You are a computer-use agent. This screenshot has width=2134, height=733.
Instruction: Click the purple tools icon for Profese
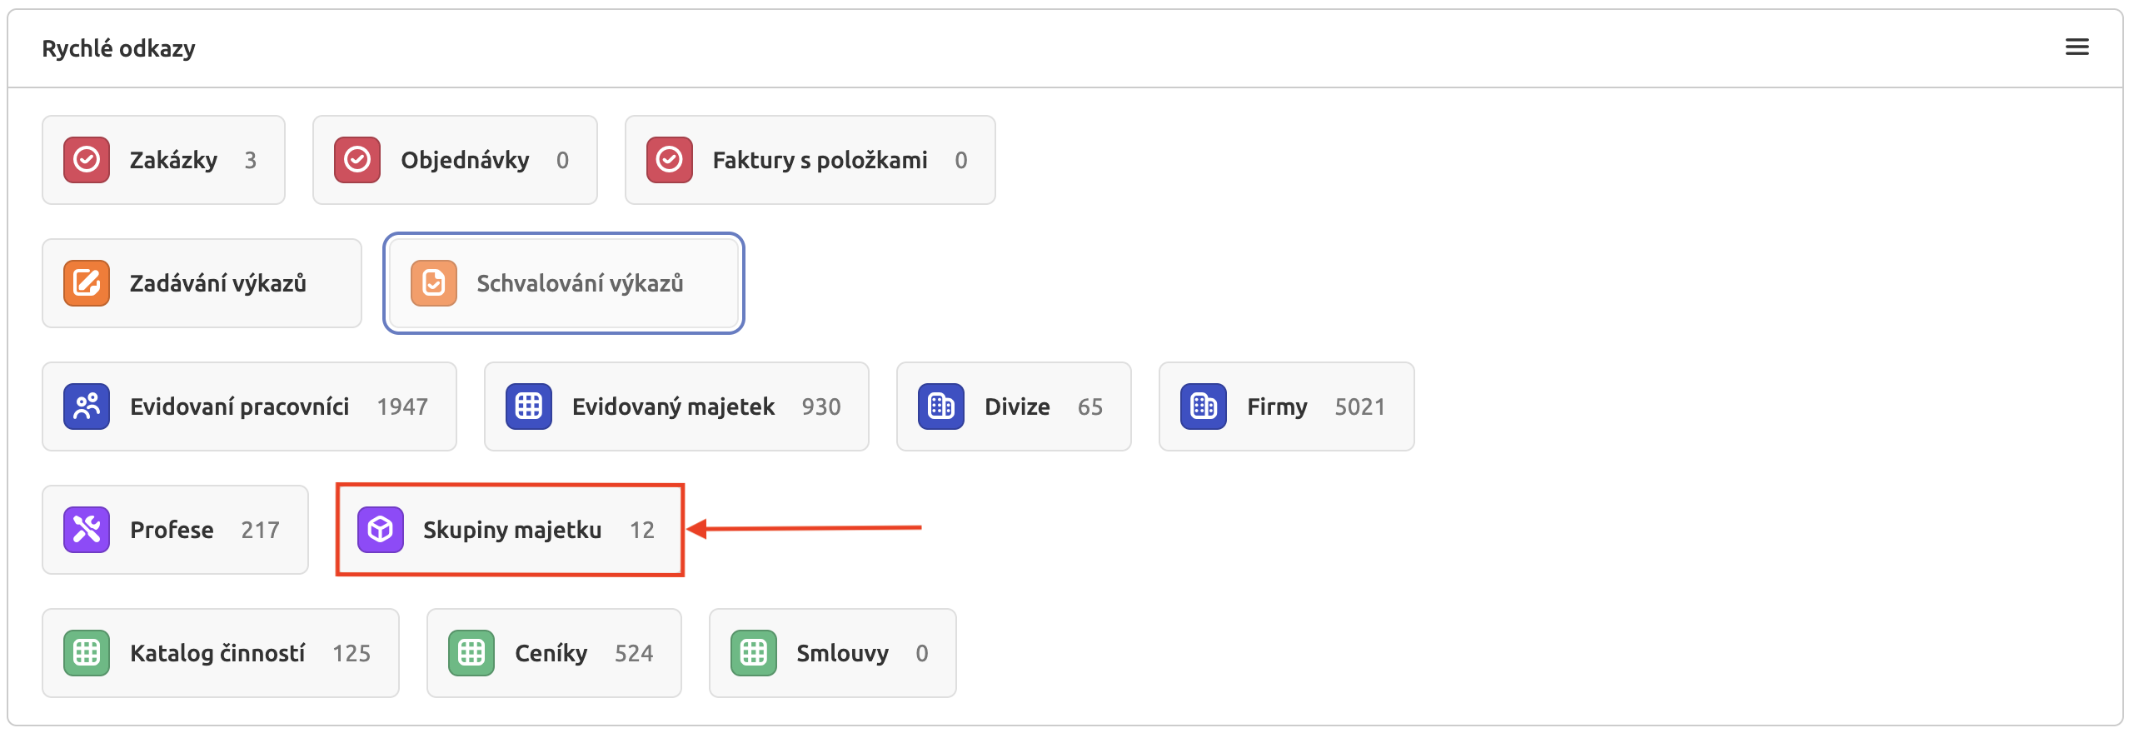87,530
